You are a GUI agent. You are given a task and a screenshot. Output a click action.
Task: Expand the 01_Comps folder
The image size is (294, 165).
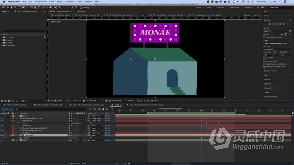[x=1, y=37]
